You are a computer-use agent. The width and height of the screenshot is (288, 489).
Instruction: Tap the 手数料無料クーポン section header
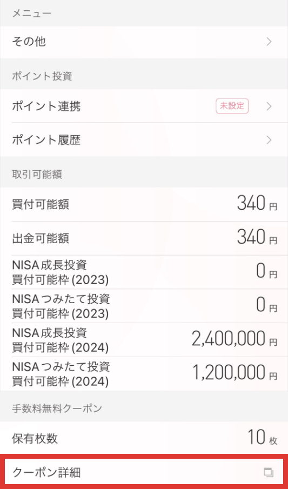tap(57, 408)
